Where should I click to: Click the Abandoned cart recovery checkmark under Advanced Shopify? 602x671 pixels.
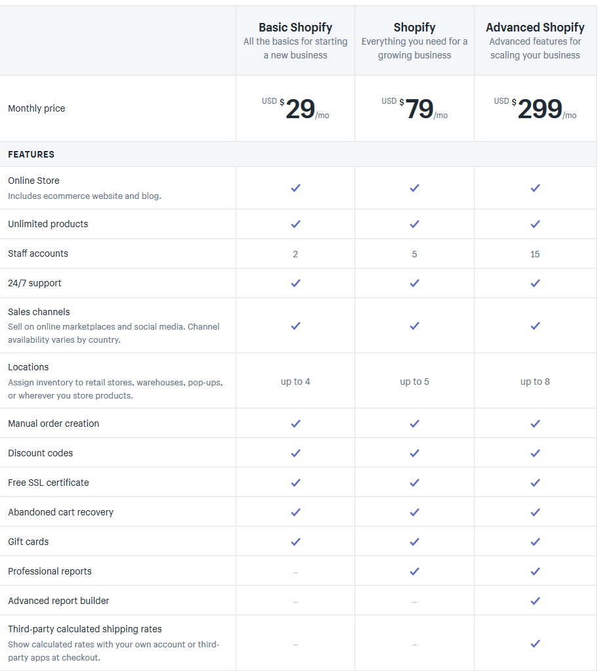[535, 512]
